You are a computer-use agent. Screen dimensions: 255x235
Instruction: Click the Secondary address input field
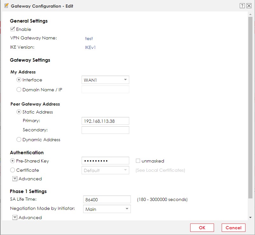tap(105, 130)
